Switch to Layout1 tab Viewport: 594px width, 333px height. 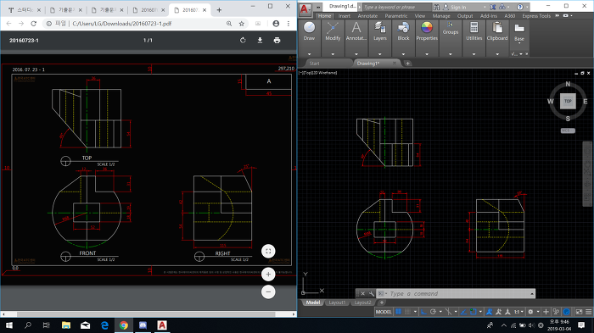pyautogui.click(x=337, y=302)
